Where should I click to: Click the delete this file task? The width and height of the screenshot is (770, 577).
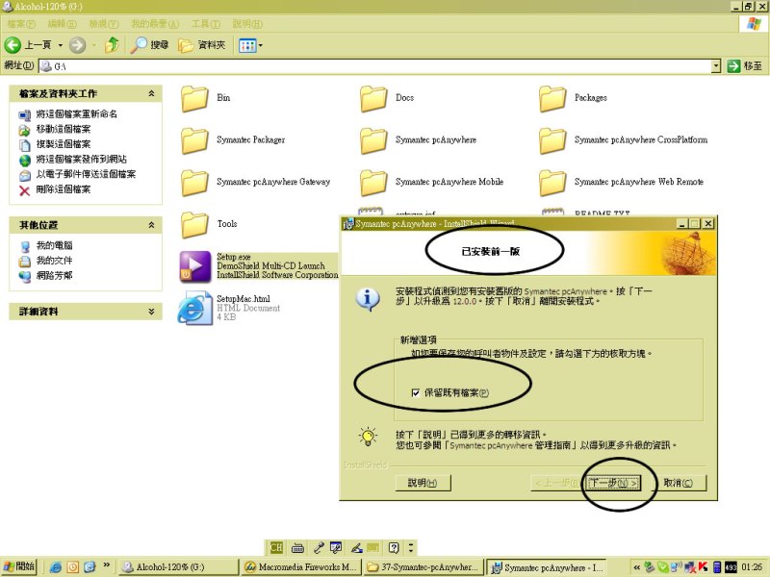click(64, 189)
